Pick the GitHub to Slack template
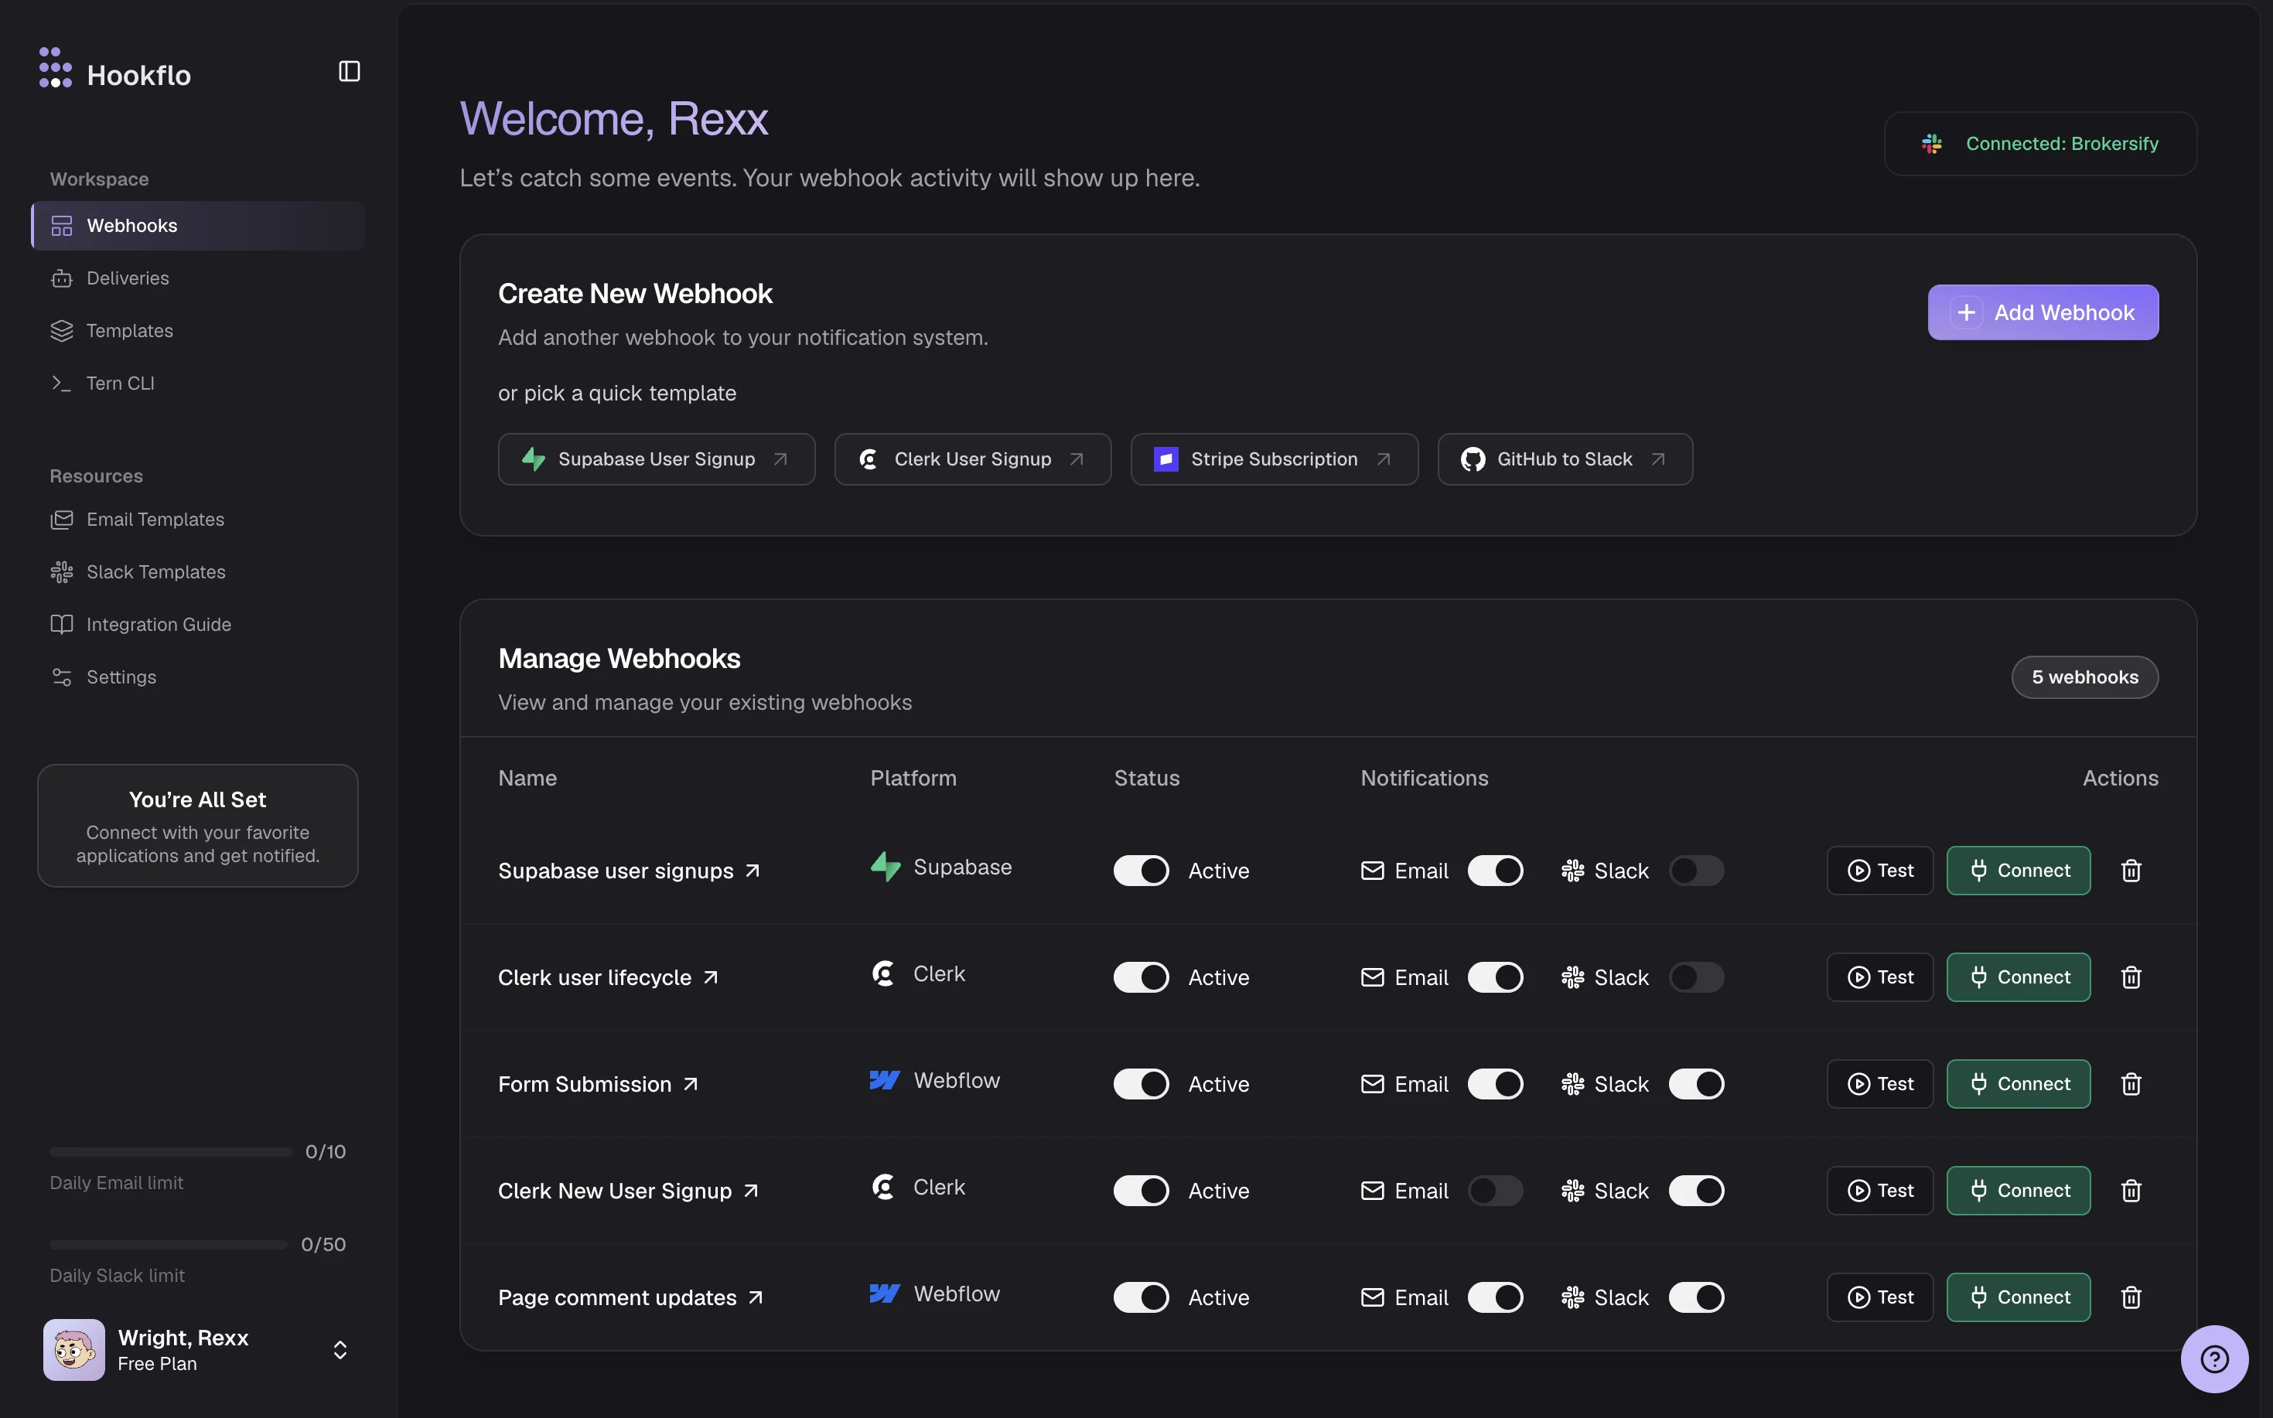The height and width of the screenshot is (1418, 2273). pos(1565,458)
